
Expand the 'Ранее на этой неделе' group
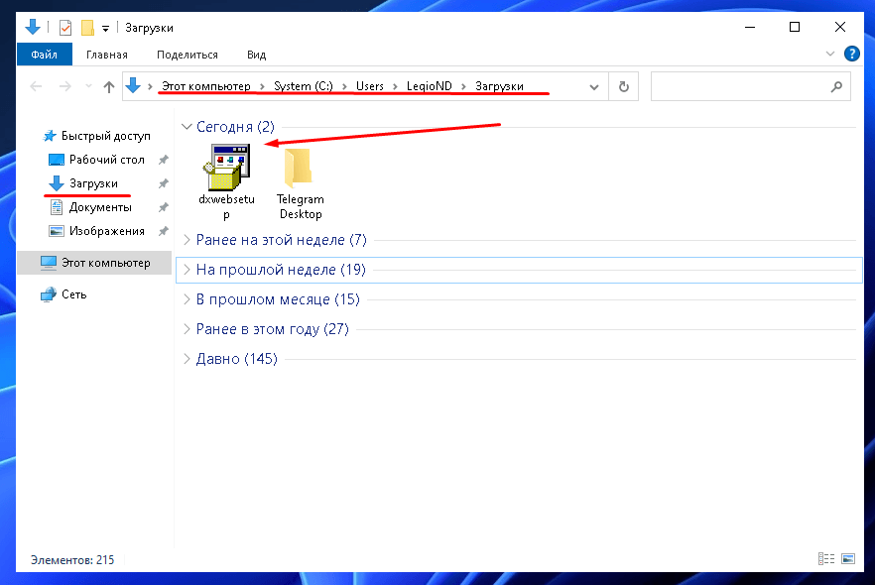pyautogui.click(x=187, y=240)
